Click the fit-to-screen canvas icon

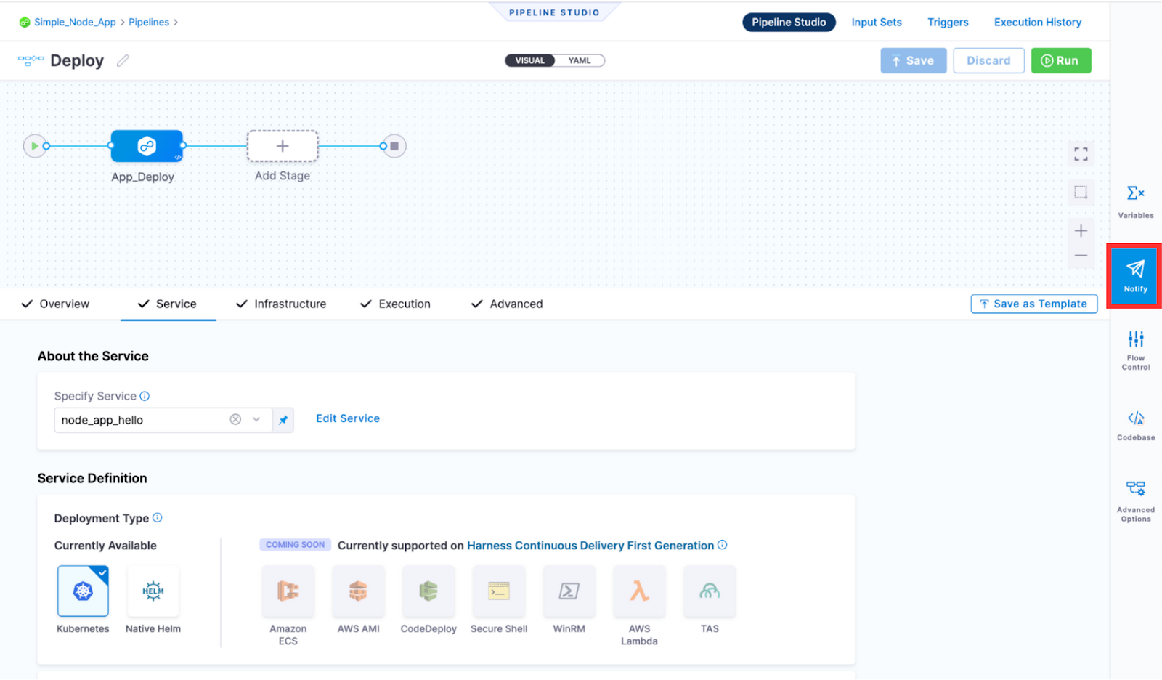tap(1081, 154)
